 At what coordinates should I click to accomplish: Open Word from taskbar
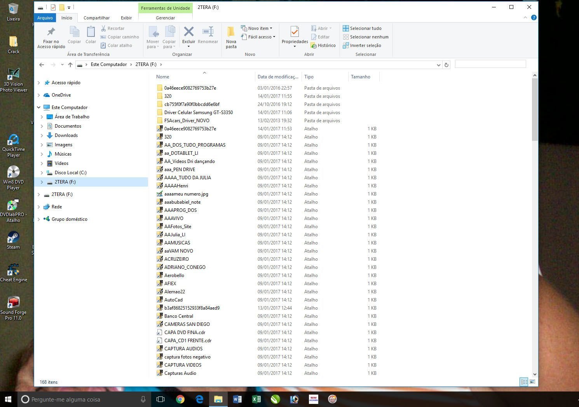[237, 399]
